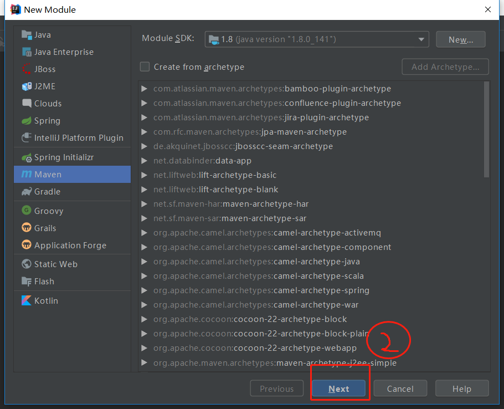Select the Spring leaf icon

(x=27, y=121)
